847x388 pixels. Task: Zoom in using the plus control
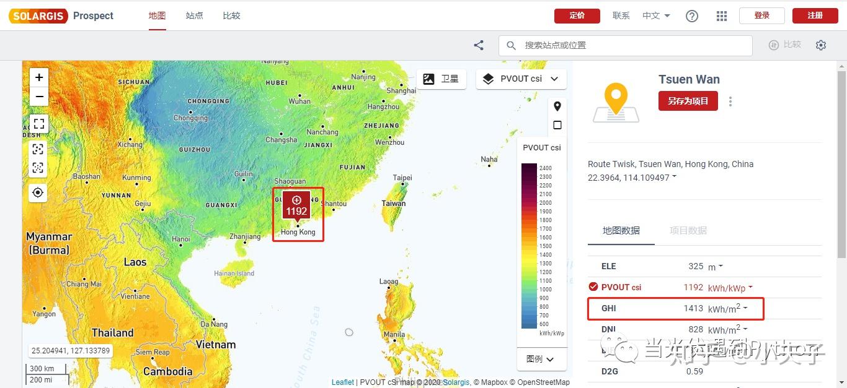point(38,77)
